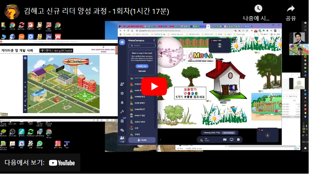309x174 pixels.
Task: Click Chrome reload button in Gather window
Action: point(128,31)
